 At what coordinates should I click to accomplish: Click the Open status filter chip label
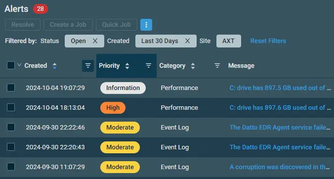point(78,41)
